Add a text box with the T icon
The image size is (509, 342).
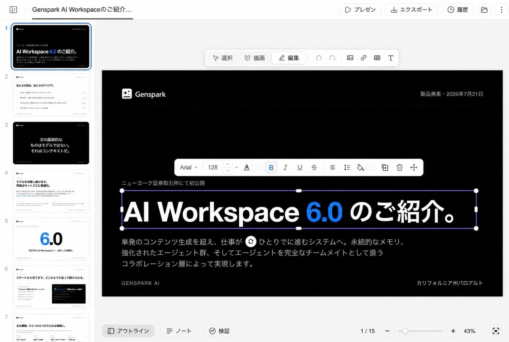pos(391,58)
